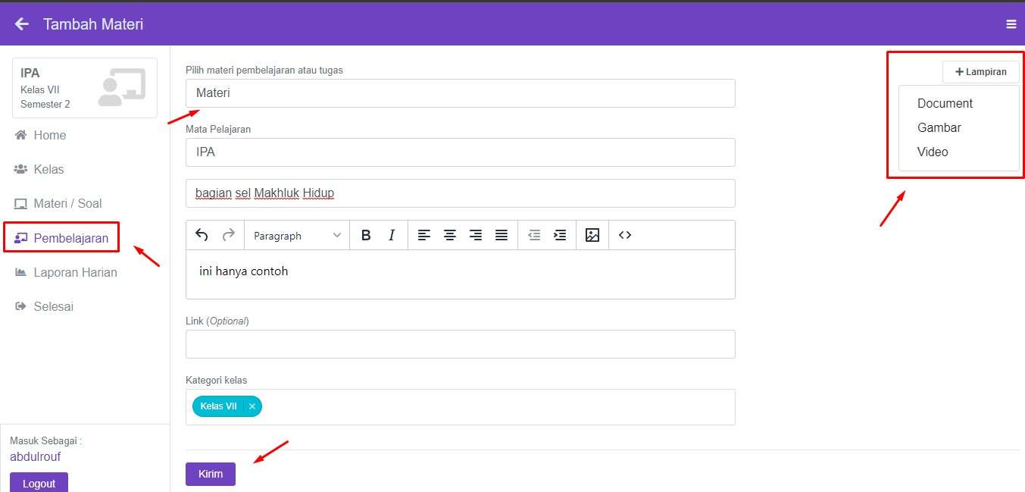Click the back arrow in header
1025x492 pixels.
coord(22,24)
